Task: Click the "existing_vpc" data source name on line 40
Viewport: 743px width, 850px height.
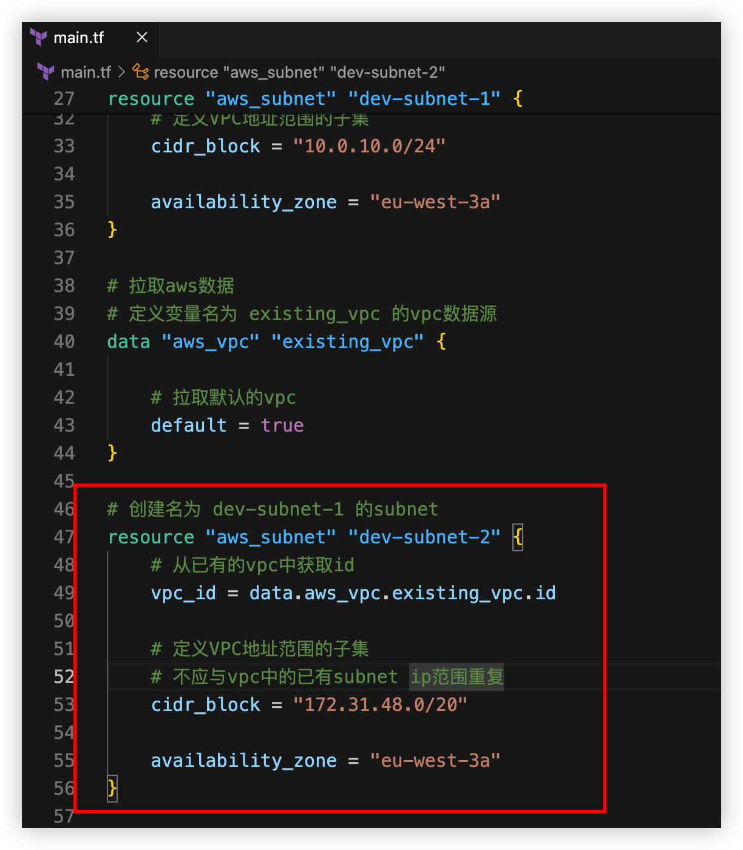Action: [x=348, y=341]
